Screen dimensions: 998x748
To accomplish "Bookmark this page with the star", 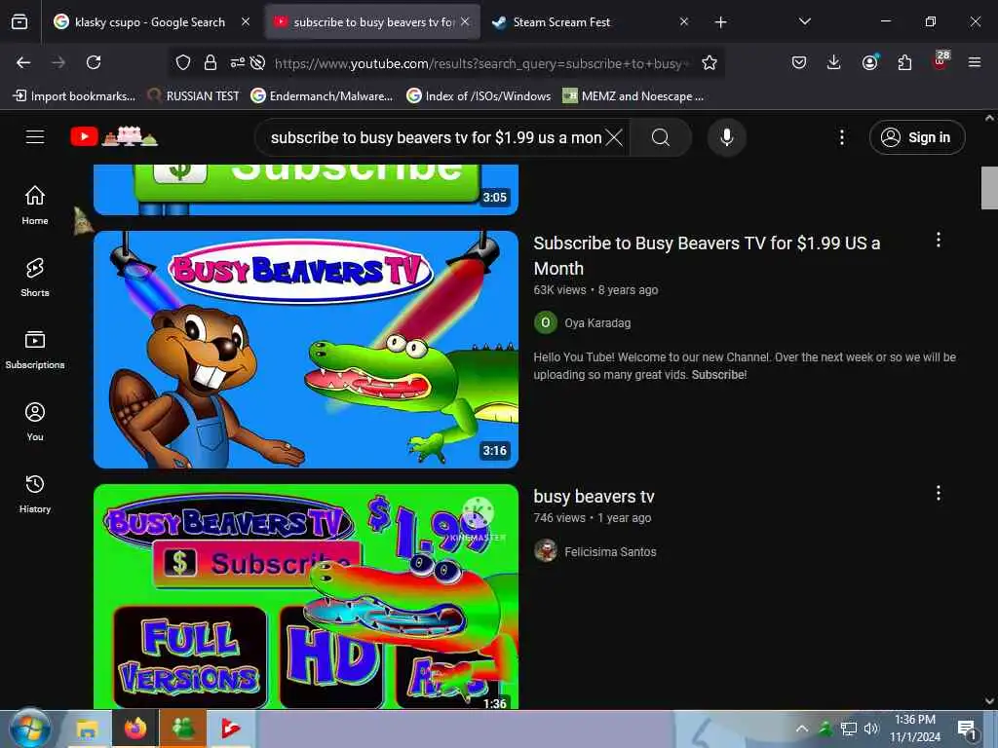I will click(x=710, y=62).
